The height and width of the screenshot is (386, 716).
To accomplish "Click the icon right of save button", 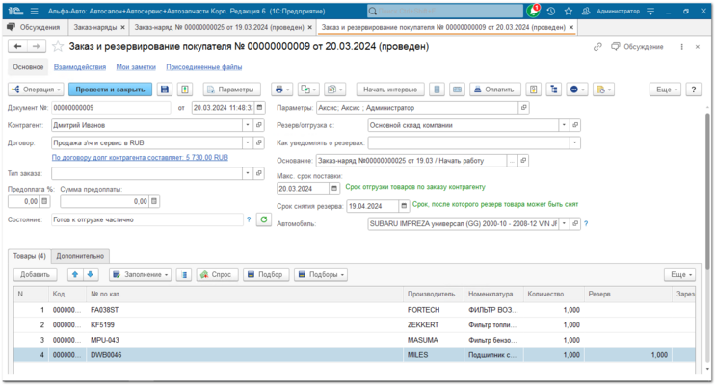I will [x=185, y=90].
